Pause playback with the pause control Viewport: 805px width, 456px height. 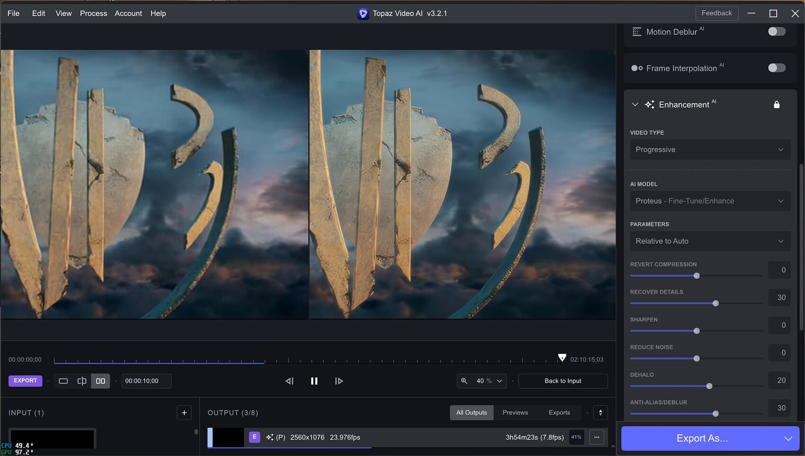(314, 381)
